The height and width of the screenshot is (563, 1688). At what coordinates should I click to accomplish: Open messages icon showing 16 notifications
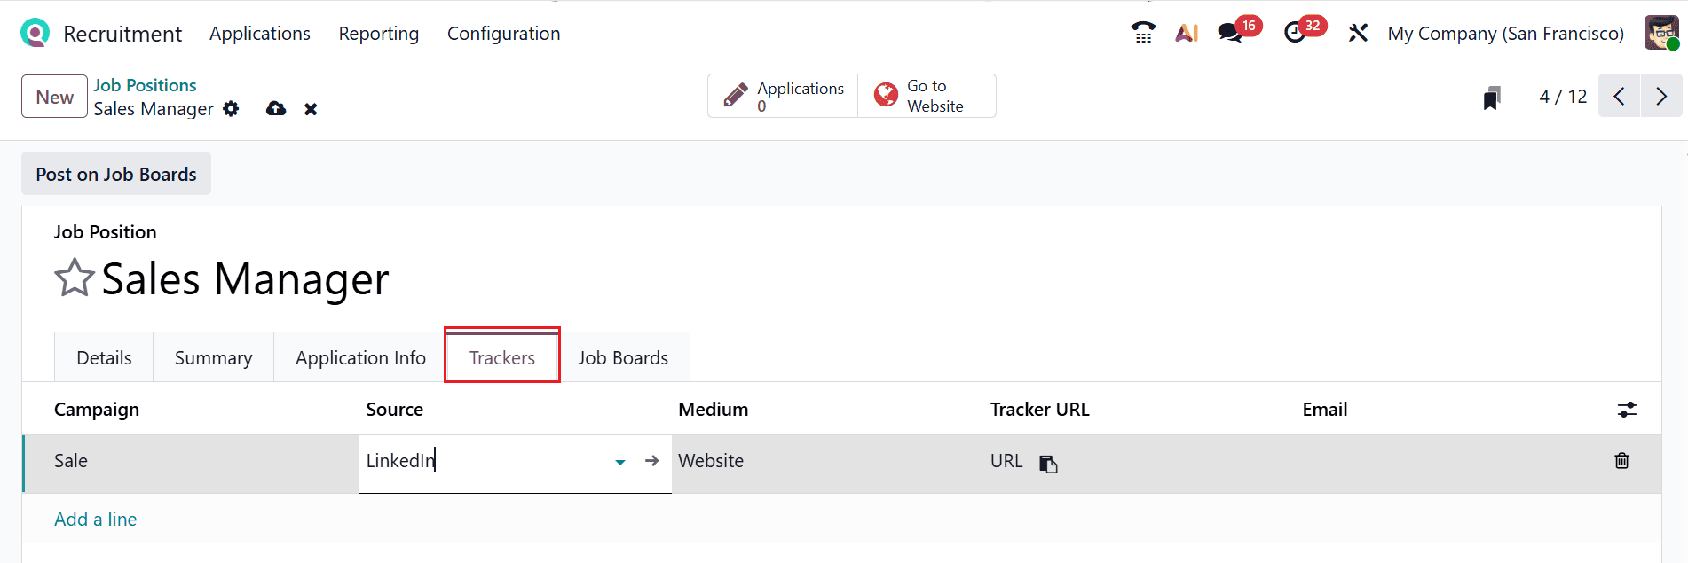tap(1229, 32)
